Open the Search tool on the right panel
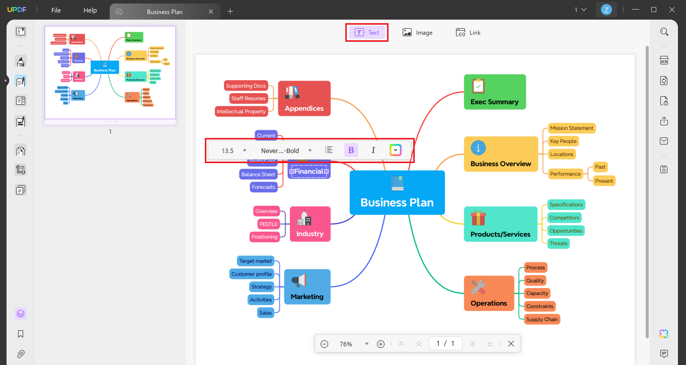The image size is (686, 365). tap(664, 31)
